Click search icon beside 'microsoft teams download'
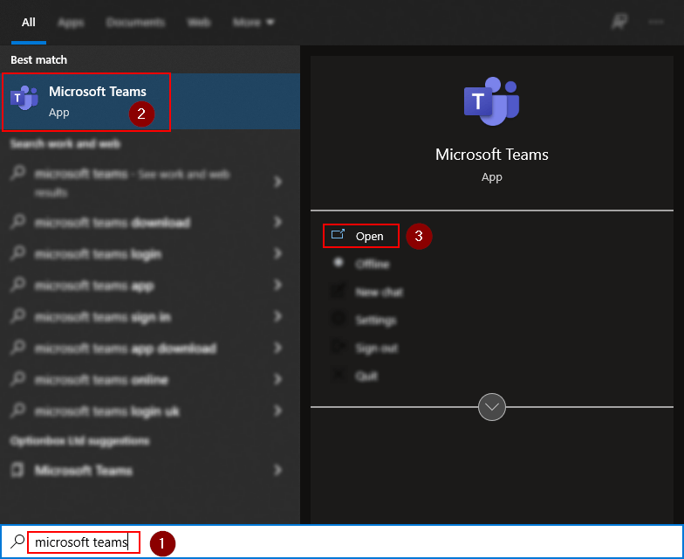 click(x=17, y=222)
